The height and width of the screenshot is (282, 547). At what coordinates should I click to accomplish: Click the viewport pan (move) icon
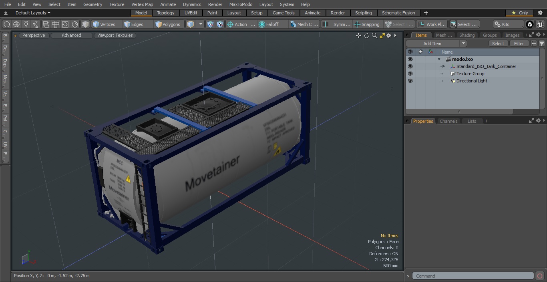(358, 36)
